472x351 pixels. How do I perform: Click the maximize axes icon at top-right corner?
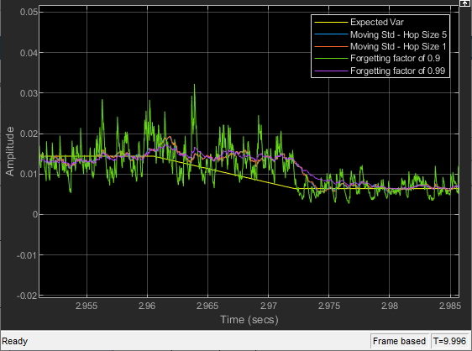coord(465,3)
